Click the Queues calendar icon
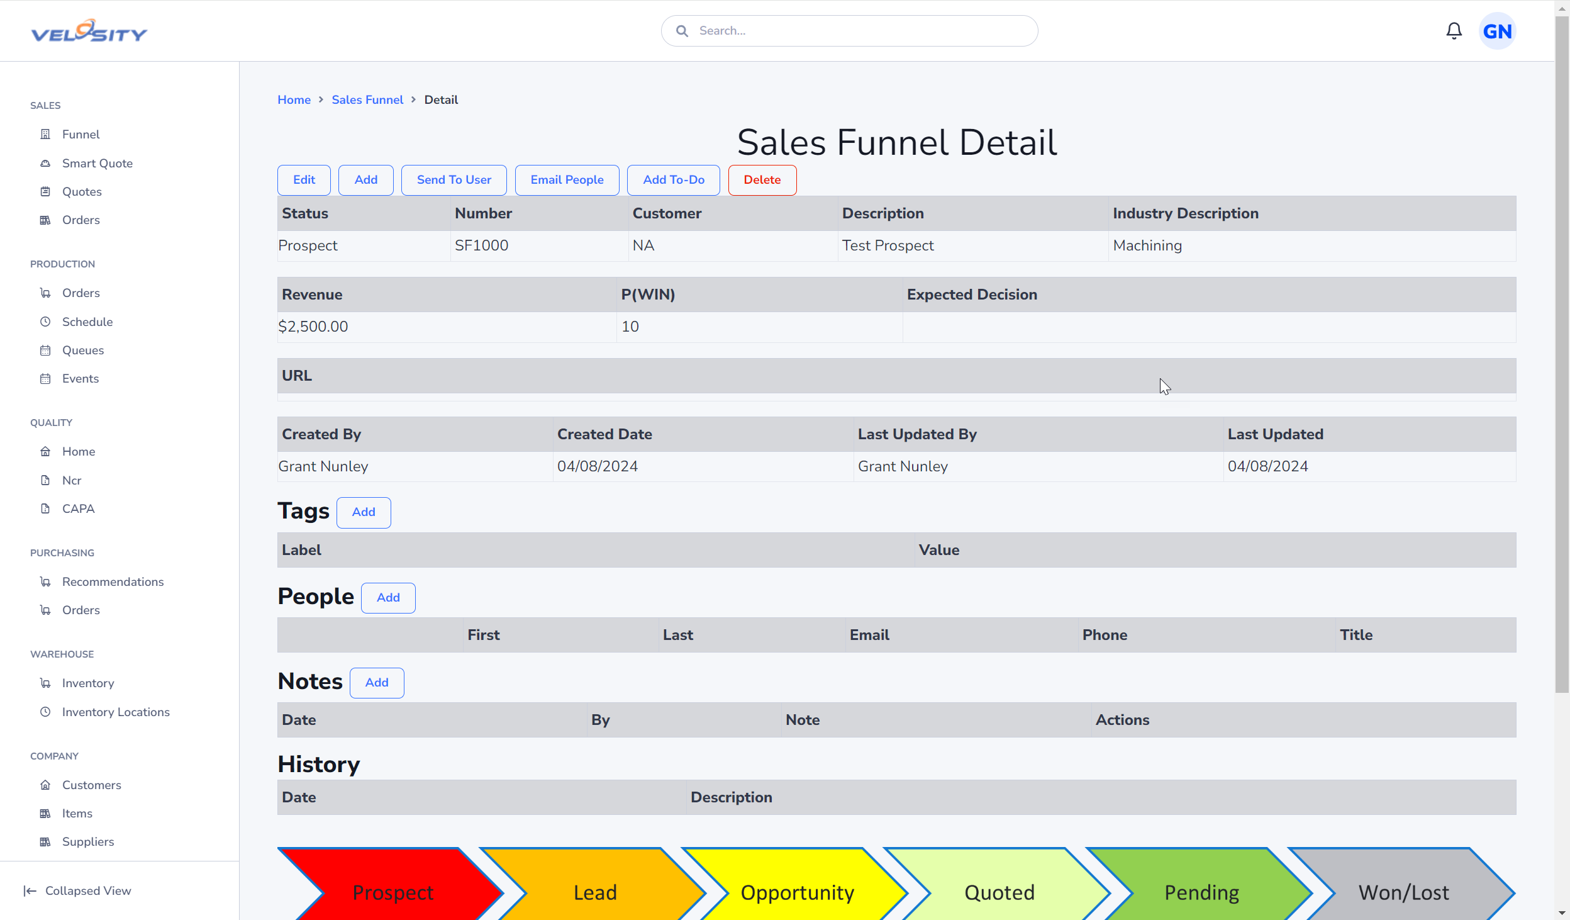1570x920 pixels. (45, 350)
